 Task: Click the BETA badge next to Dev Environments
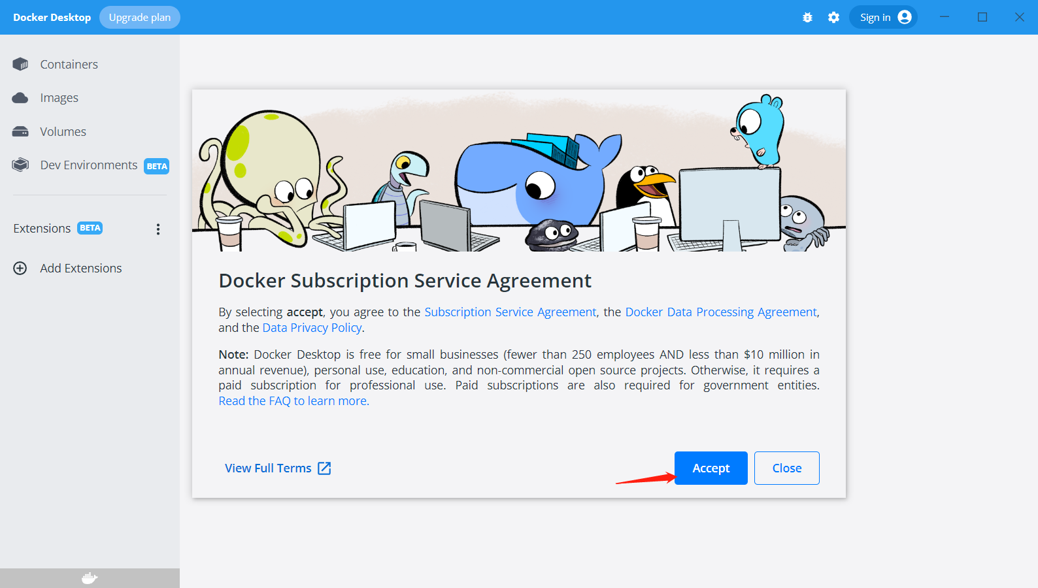coord(157,166)
